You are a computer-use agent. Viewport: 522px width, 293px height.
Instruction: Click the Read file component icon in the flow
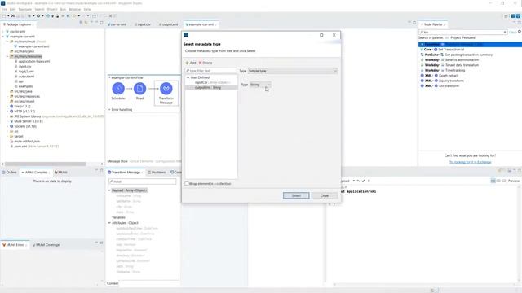[139, 89]
